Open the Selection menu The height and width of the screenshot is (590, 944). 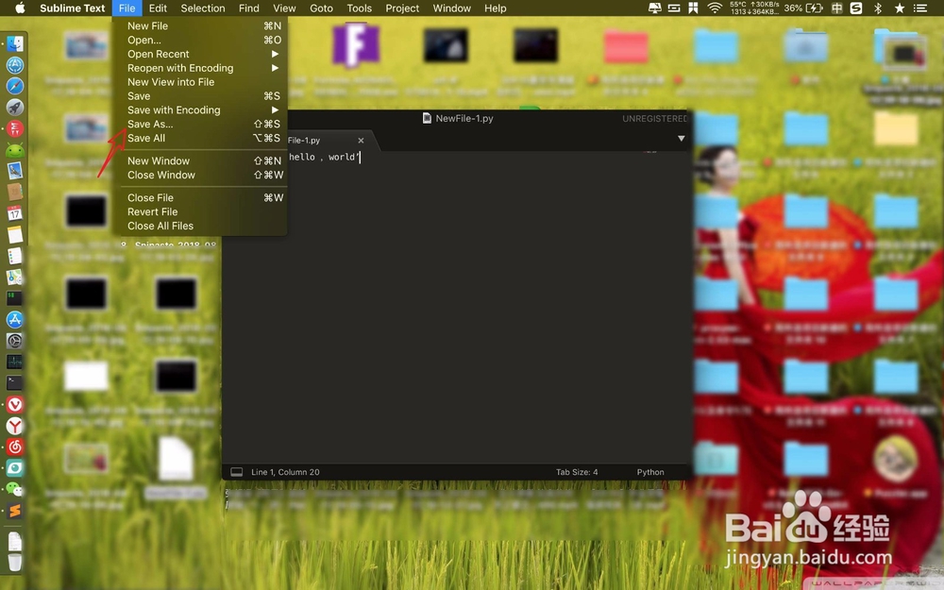coord(203,8)
